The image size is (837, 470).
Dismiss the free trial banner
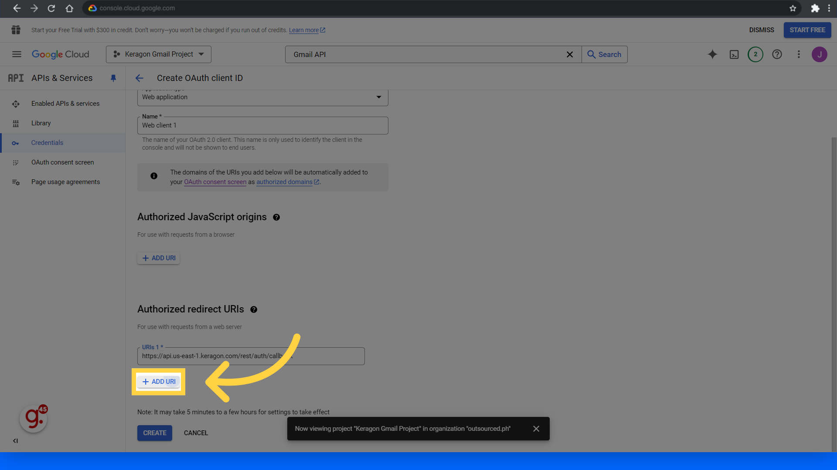[762, 30]
